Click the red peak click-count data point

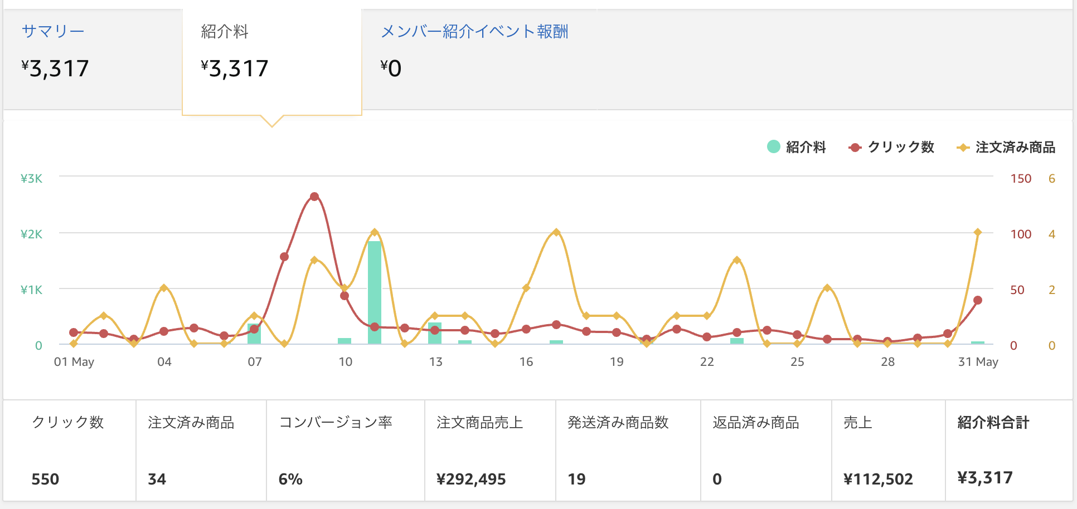tap(314, 197)
